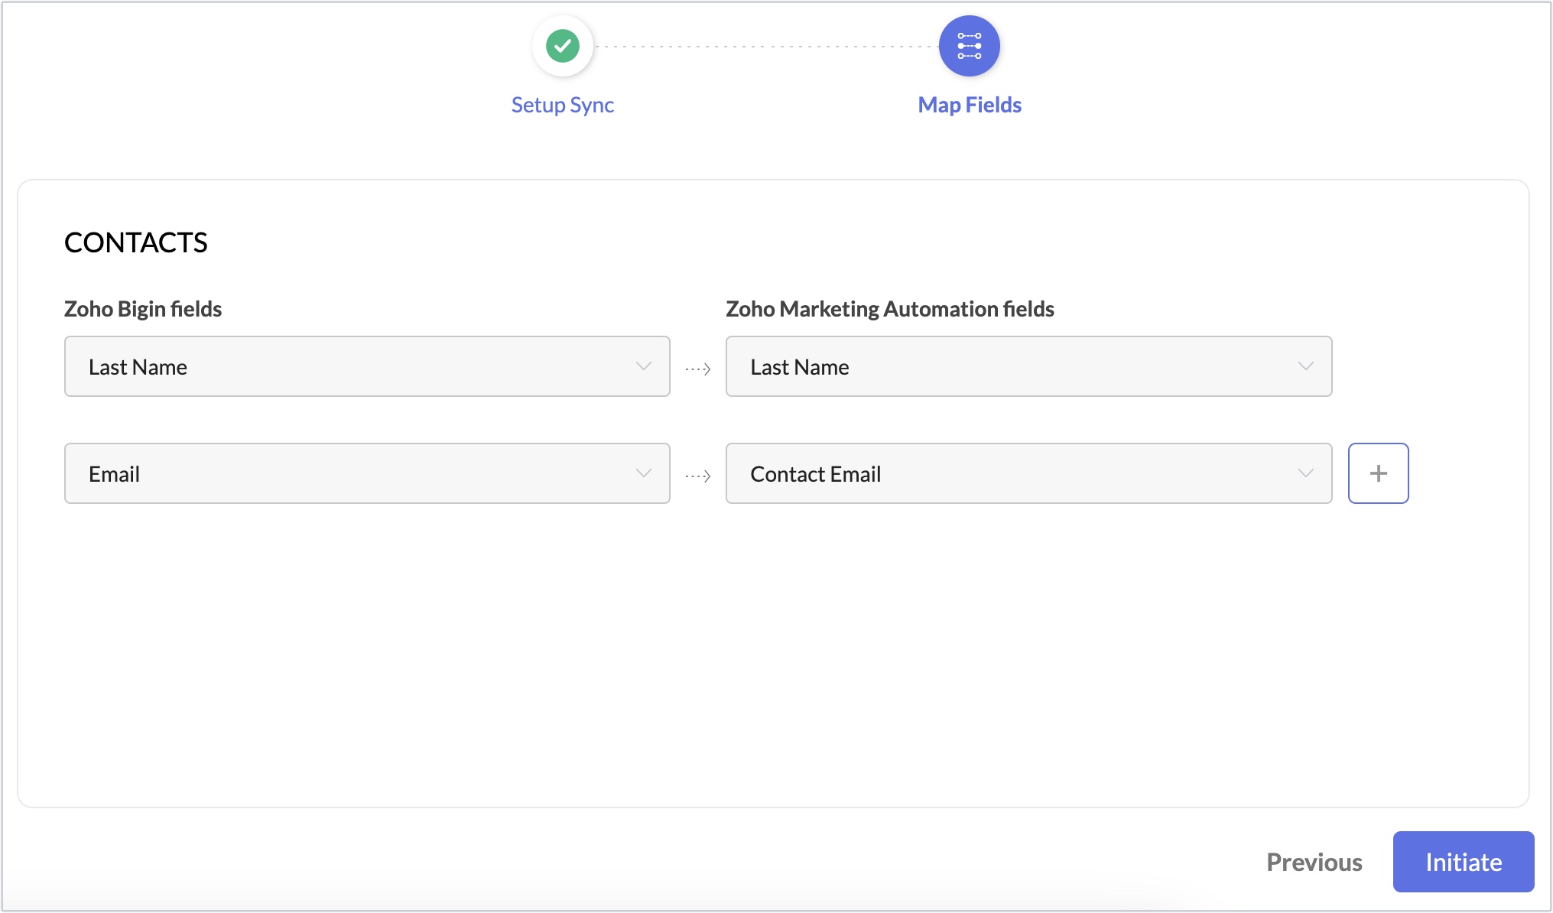Click the CONTACTS heading
This screenshot has width=1553, height=913.
pyautogui.click(x=136, y=242)
